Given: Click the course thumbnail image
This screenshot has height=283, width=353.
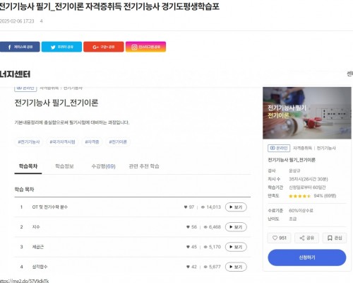Looking at the screenshot, I should pos(307,113).
